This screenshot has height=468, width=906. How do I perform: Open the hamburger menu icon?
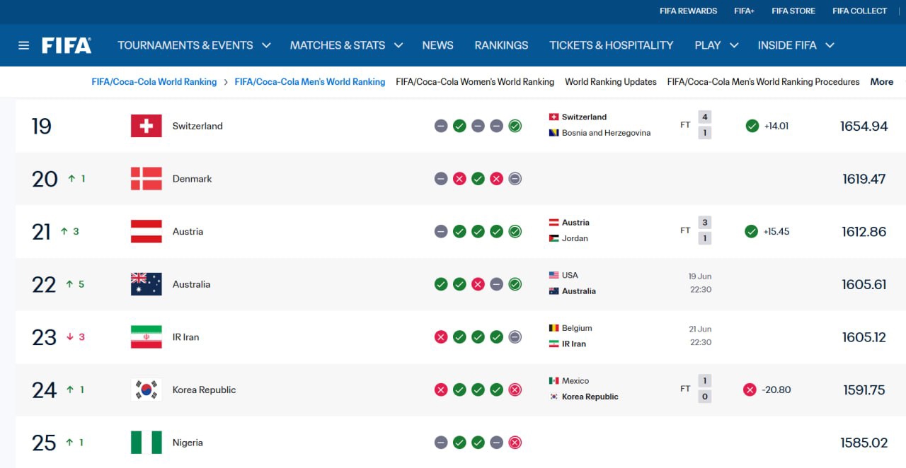[24, 45]
